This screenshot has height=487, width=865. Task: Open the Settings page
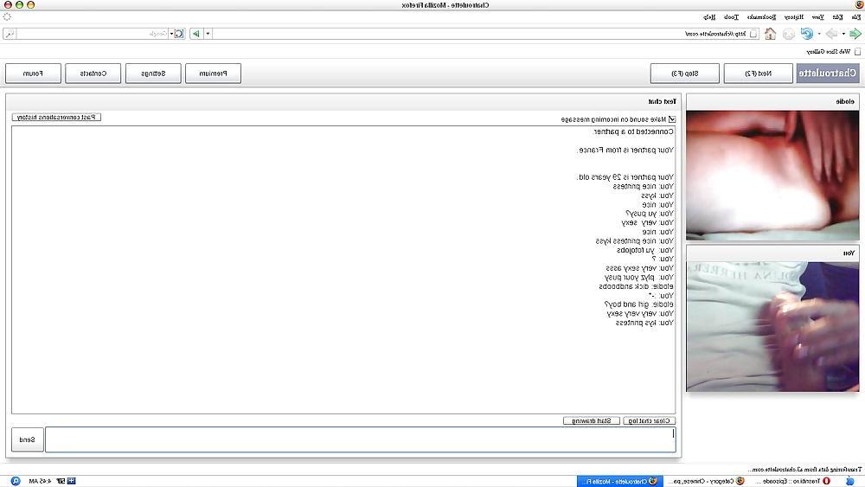tap(153, 73)
